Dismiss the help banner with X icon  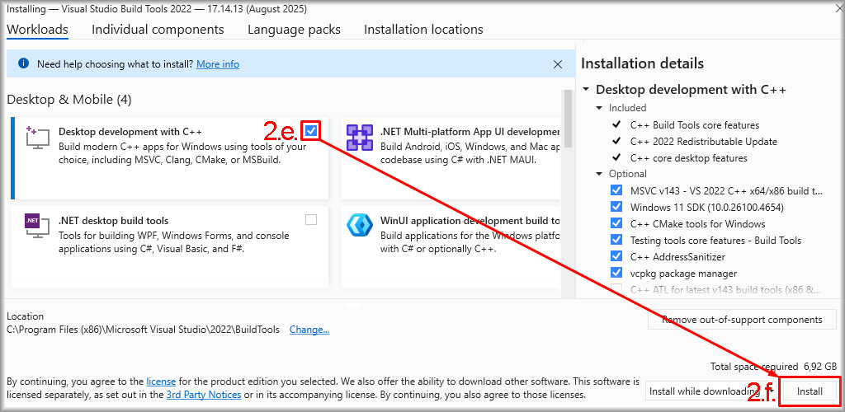point(558,63)
